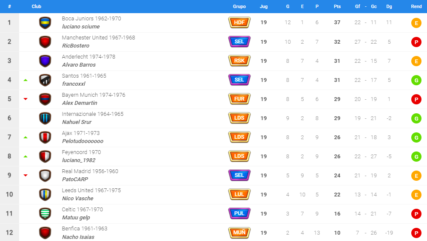Click the FUR group badge for Bayern Munich

239,99
